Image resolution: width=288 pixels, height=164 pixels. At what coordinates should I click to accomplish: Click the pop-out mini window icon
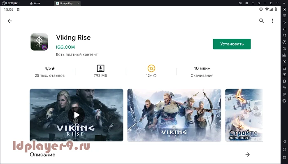(259, 3)
